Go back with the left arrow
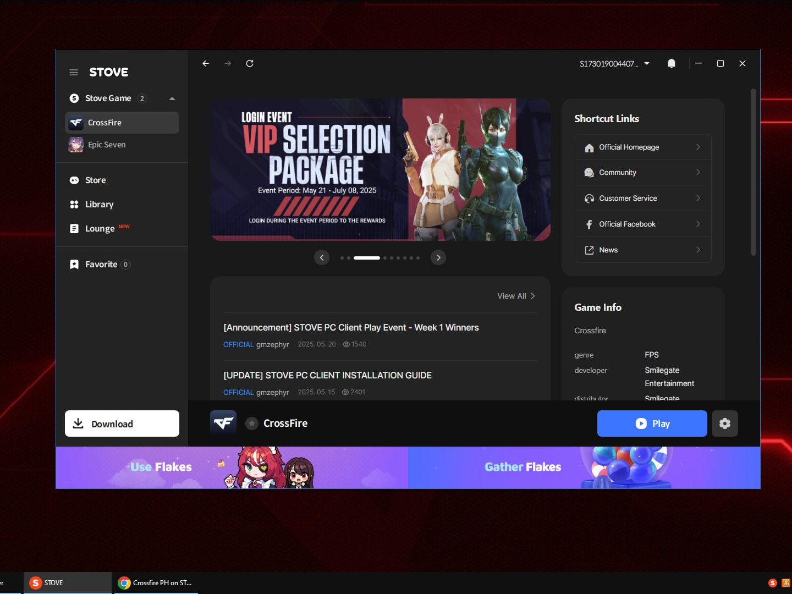792x594 pixels. 206,63
